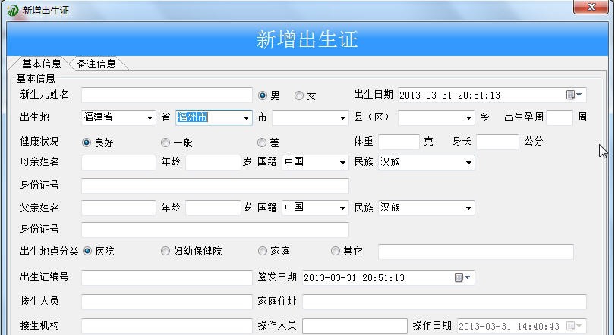This screenshot has width=615, height=335.
Task: Click the 父亲姓名 input field
Action: click(x=119, y=208)
